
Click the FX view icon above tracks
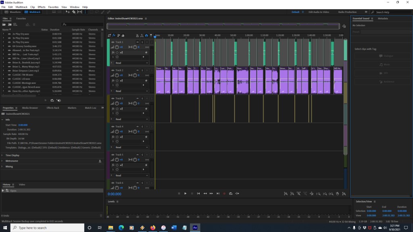pyautogui.click(x=114, y=35)
